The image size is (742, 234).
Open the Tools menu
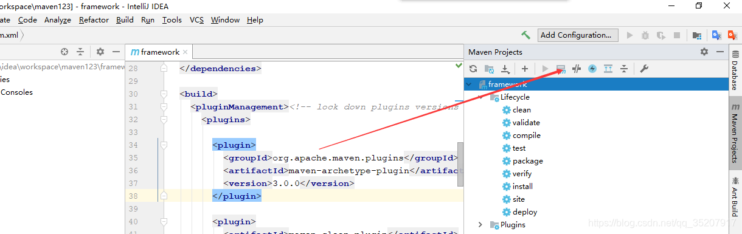[172, 19]
